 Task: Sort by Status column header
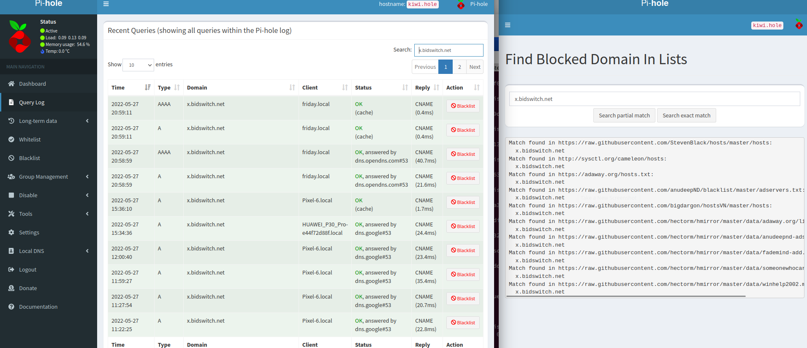(381, 87)
